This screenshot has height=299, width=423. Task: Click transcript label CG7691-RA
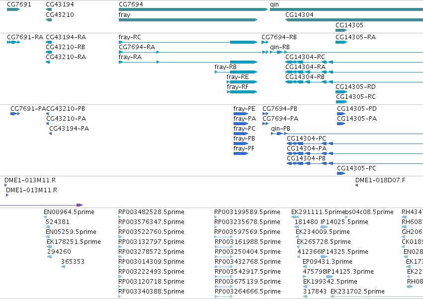25,37
